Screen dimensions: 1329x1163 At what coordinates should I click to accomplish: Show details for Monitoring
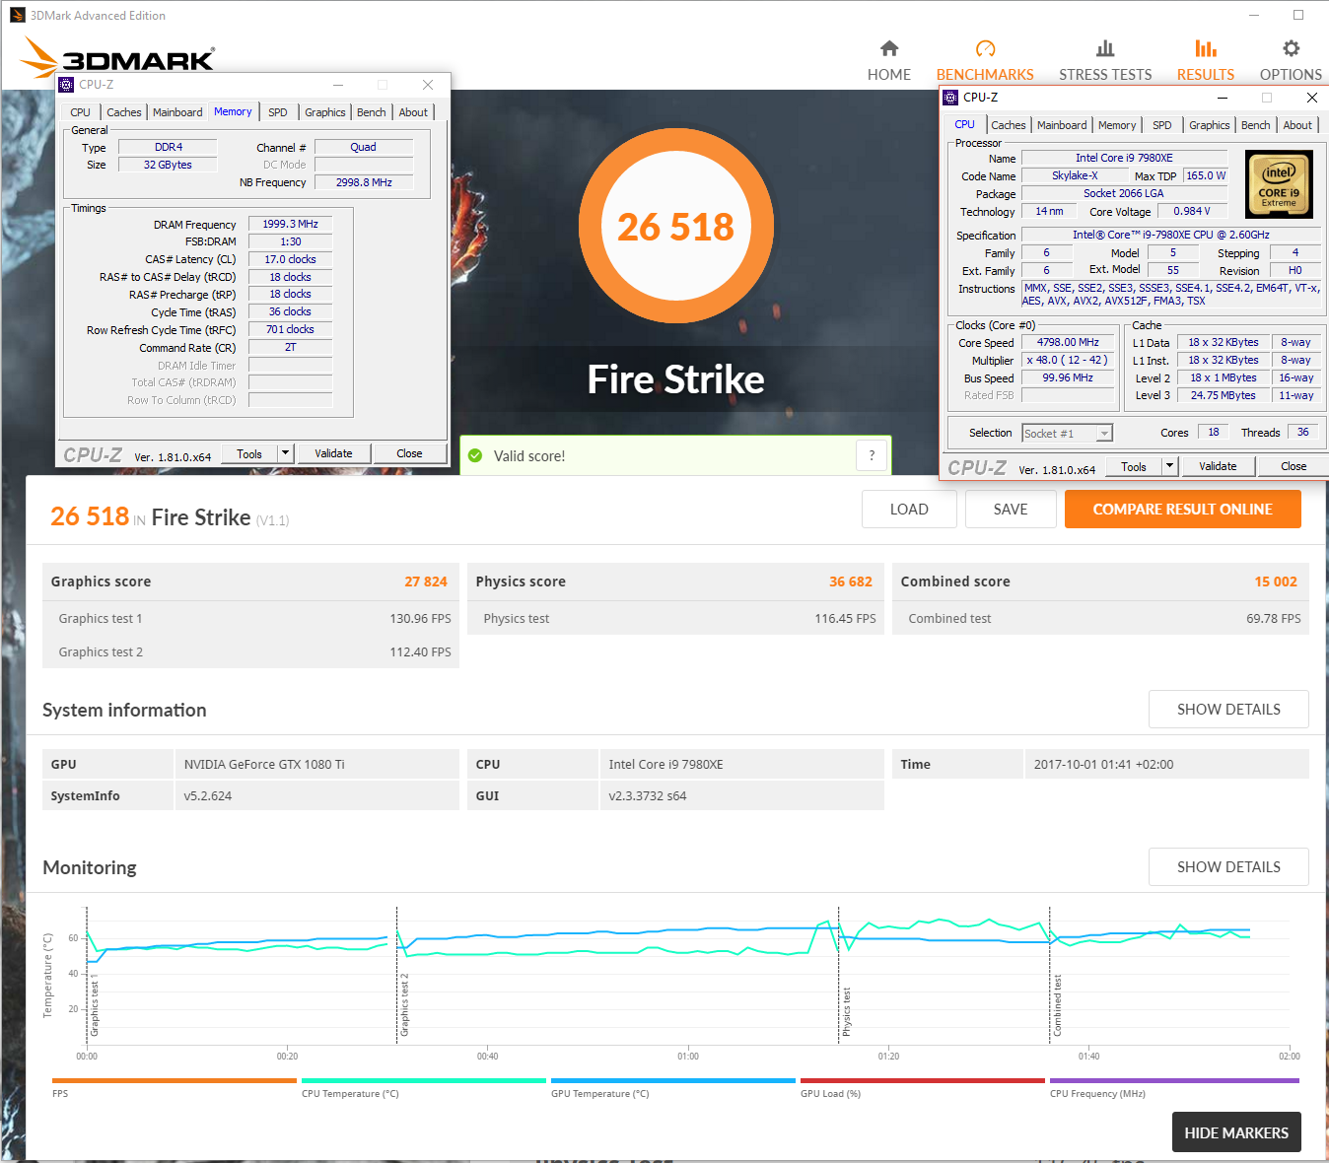(x=1228, y=867)
